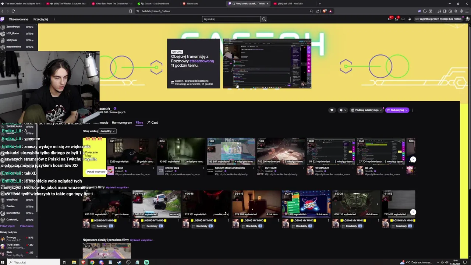The height and width of the screenshot is (265, 471).
Task: Open channel three-dot options menu
Action: pos(412,110)
